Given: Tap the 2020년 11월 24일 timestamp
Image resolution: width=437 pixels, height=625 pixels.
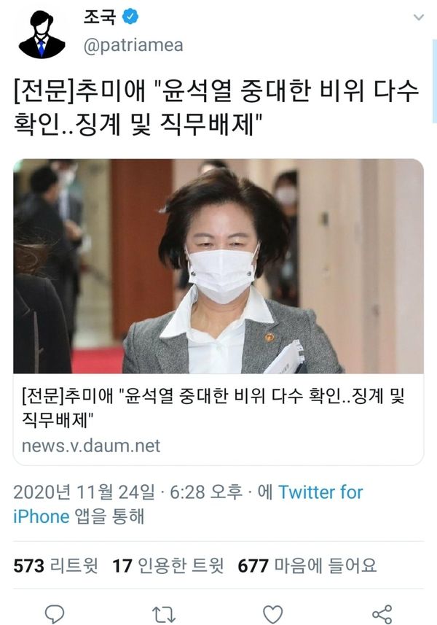Looking at the screenshot, I should point(84,492).
